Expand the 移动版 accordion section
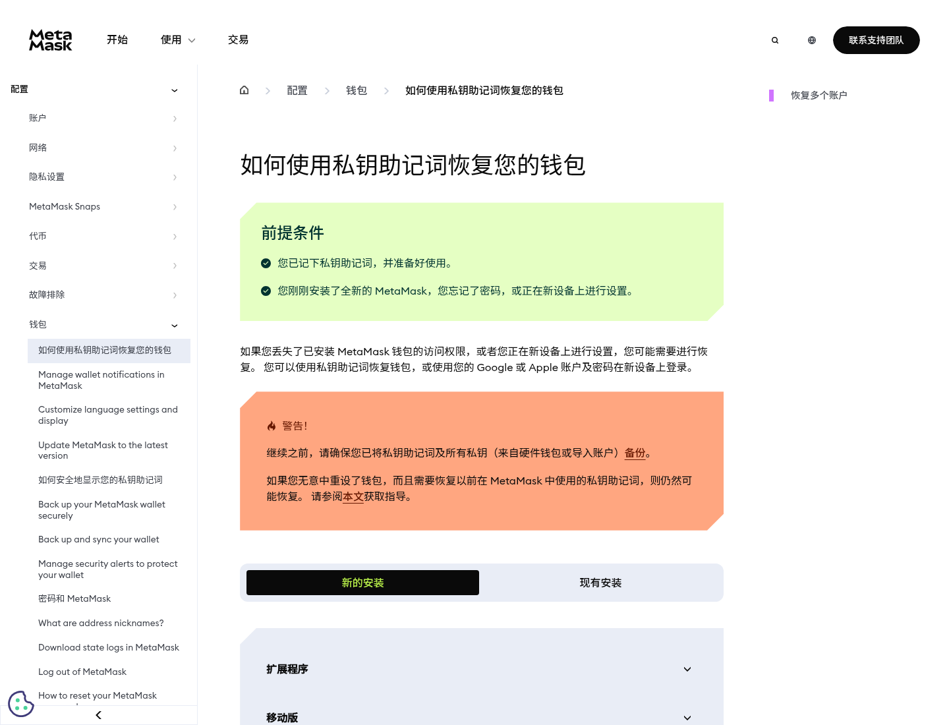 tap(479, 718)
